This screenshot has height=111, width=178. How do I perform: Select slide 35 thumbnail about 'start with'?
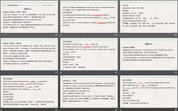[x=89, y=91]
